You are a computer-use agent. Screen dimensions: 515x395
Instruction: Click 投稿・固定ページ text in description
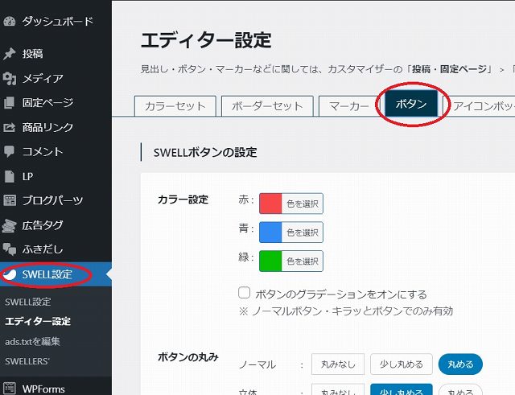pos(450,69)
